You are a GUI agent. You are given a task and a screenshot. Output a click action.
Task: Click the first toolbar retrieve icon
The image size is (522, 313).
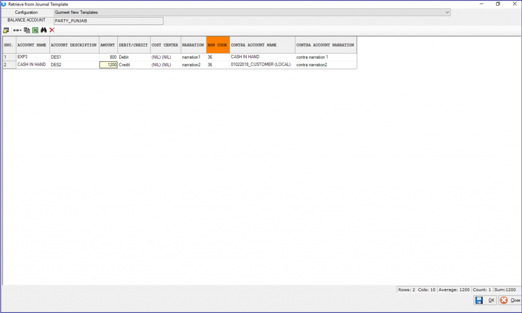point(6,30)
